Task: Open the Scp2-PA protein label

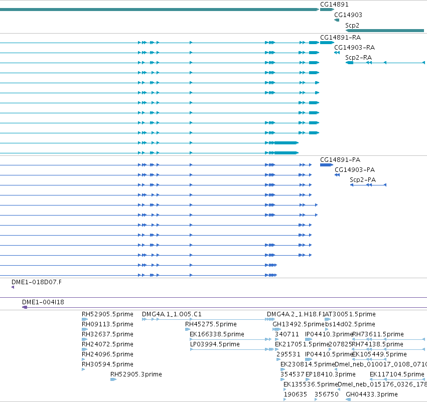Action: point(363,180)
